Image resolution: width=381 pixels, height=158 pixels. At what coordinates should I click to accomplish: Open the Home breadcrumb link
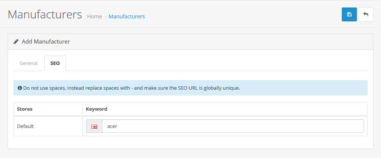click(x=95, y=17)
